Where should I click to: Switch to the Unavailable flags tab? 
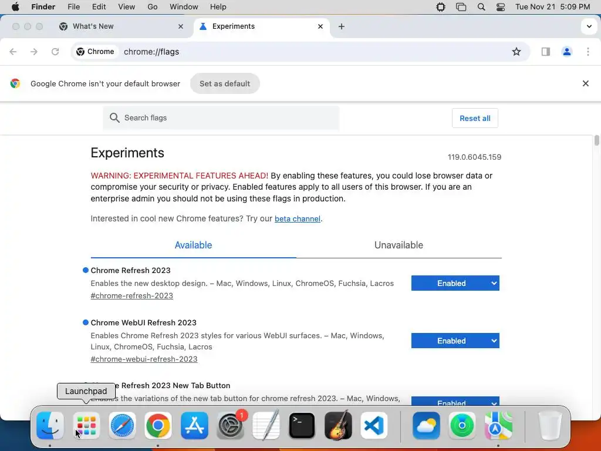click(x=399, y=245)
